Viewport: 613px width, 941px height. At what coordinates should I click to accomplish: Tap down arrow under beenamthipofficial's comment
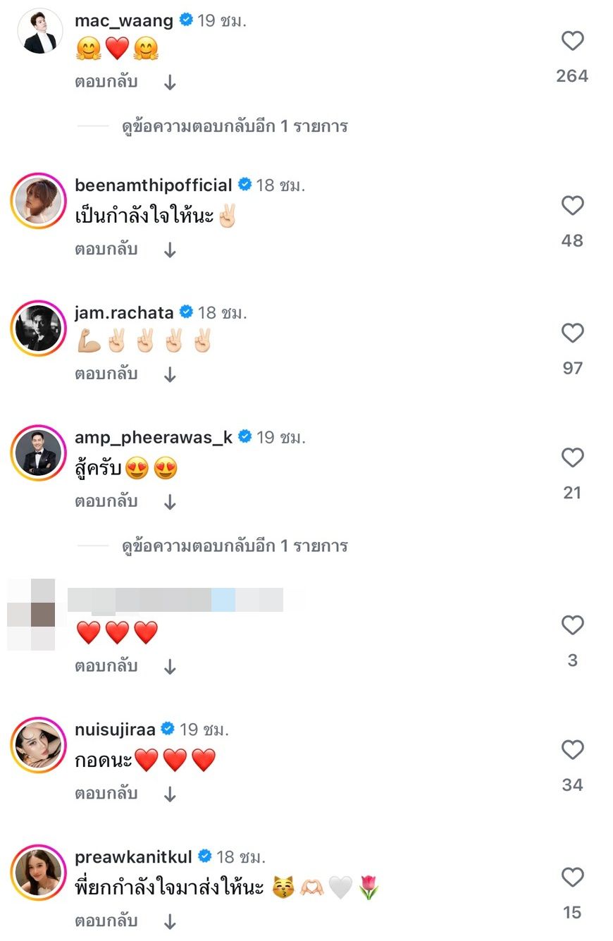tap(169, 250)
